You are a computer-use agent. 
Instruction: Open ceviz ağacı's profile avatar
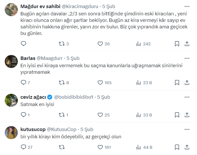point(11,100)
